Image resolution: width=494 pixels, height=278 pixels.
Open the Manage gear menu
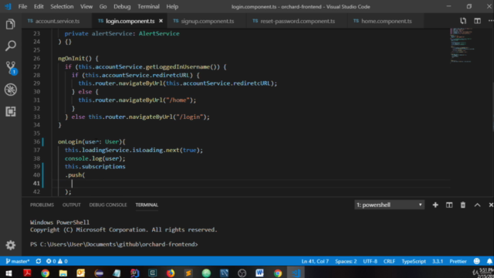(x=10, y=245)
